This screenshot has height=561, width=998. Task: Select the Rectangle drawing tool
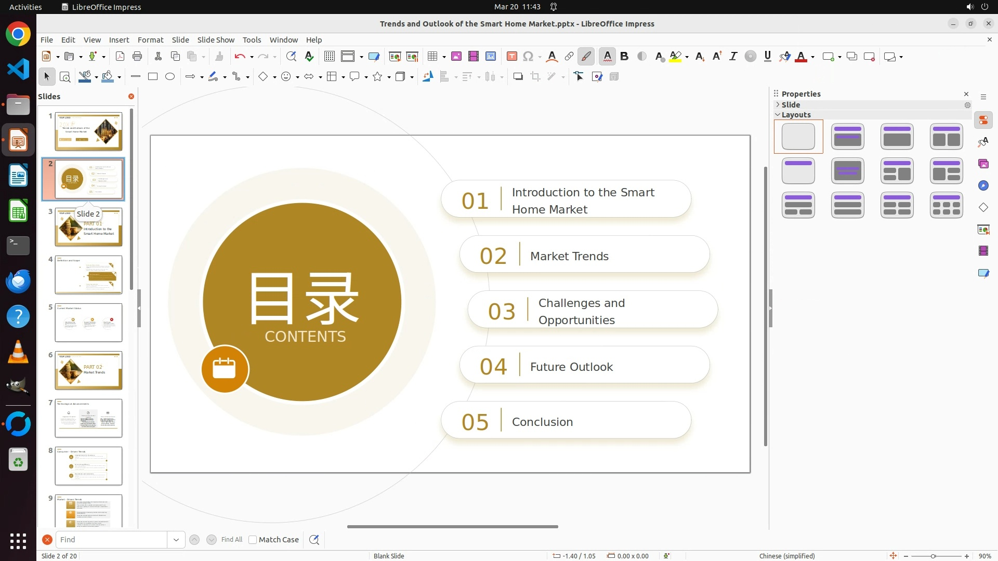pyautogui.click(x=153, y=77)
